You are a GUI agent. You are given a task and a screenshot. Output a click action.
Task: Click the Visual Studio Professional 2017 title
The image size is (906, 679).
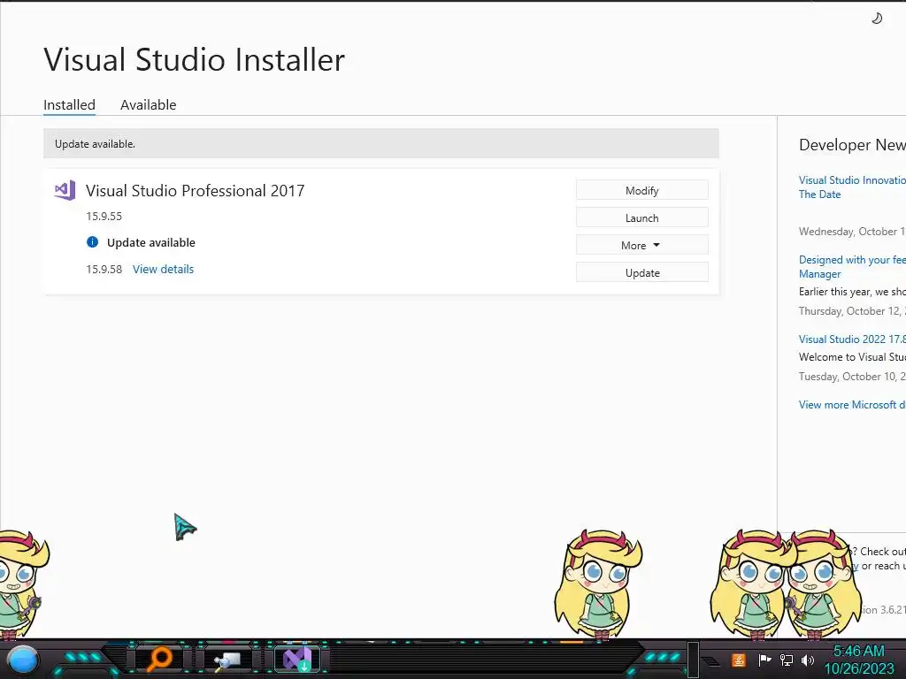coord(196,191)
